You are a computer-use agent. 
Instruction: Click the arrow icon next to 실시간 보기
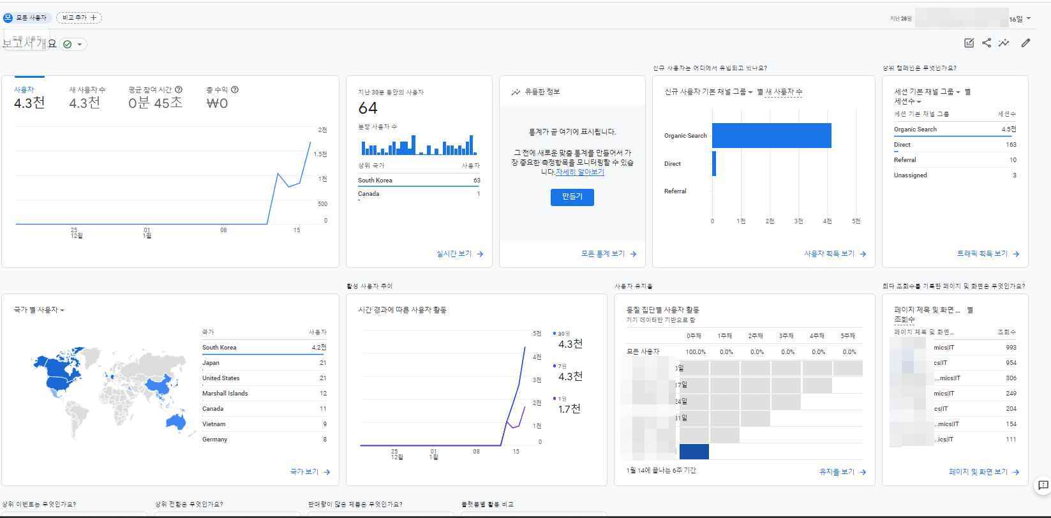480,254
